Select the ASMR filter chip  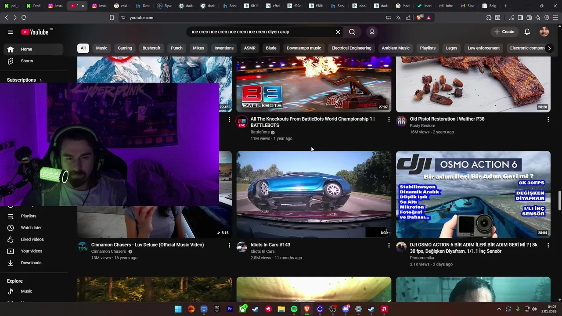250,48
